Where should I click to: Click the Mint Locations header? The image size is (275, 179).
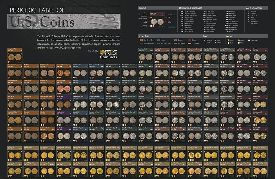(x=254, y=8)
